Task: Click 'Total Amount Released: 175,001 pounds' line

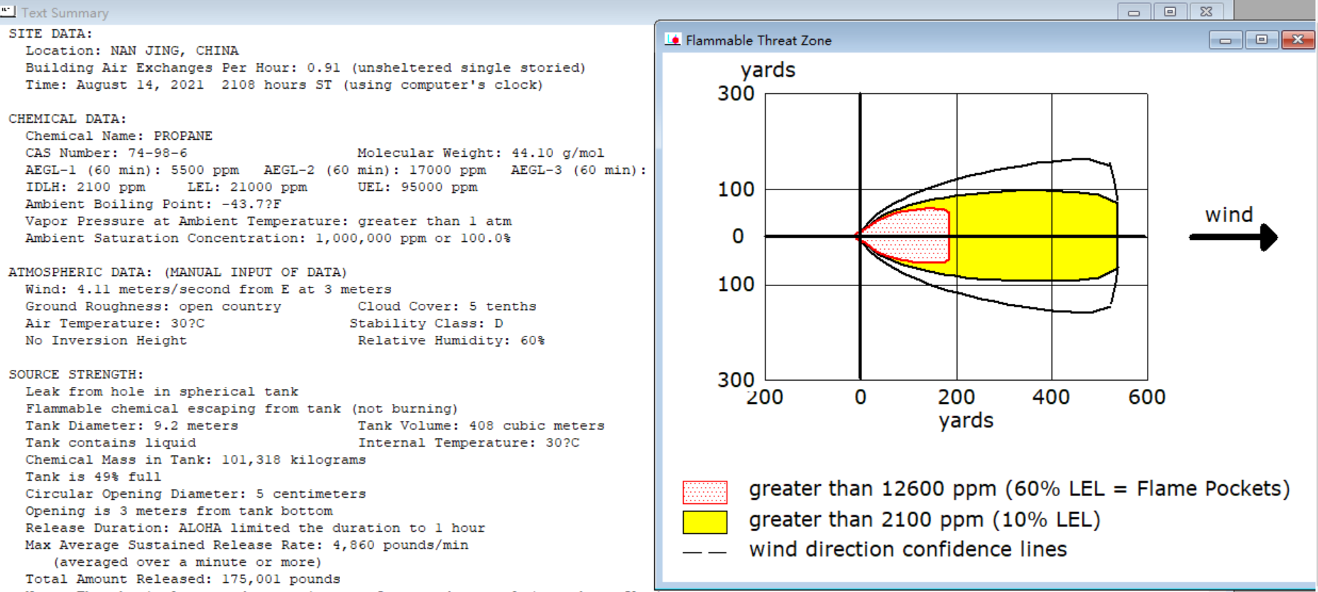Action: coord(183,579)
